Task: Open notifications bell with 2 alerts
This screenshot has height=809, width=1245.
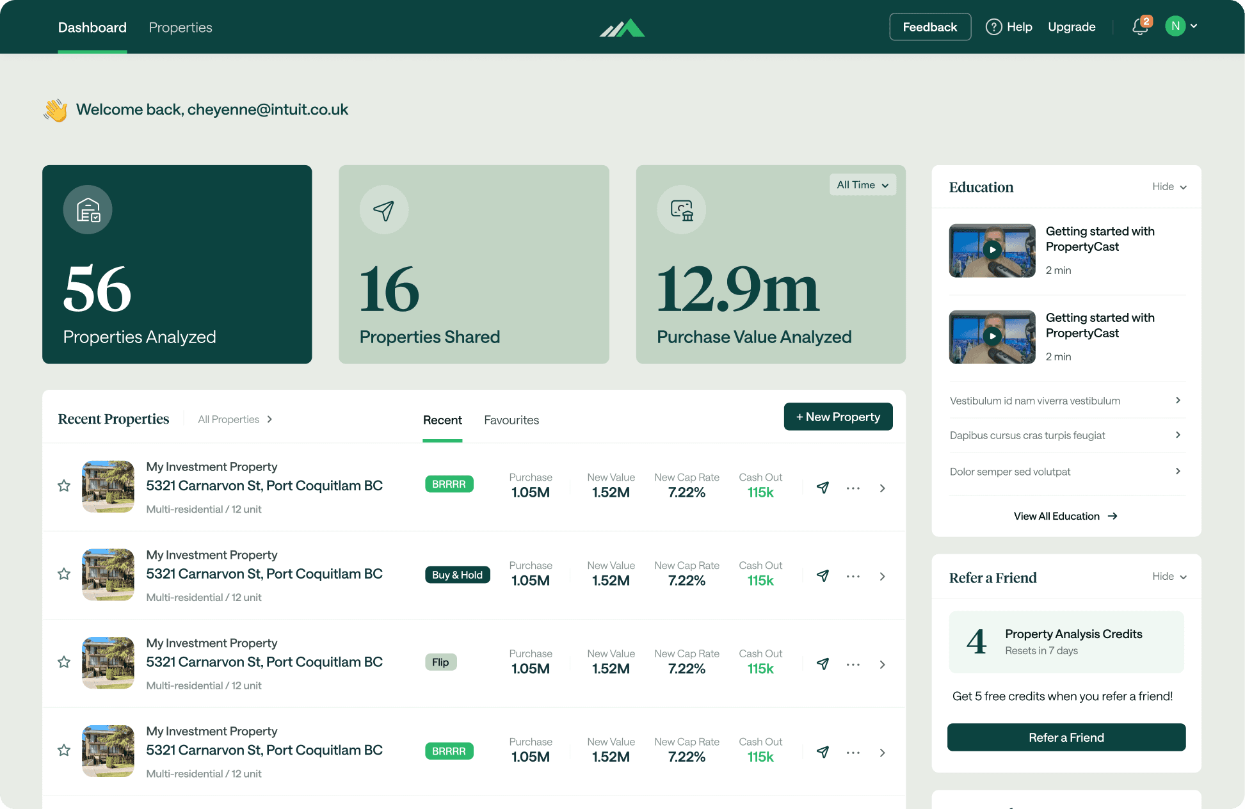Action: [x=1141, y=26]
